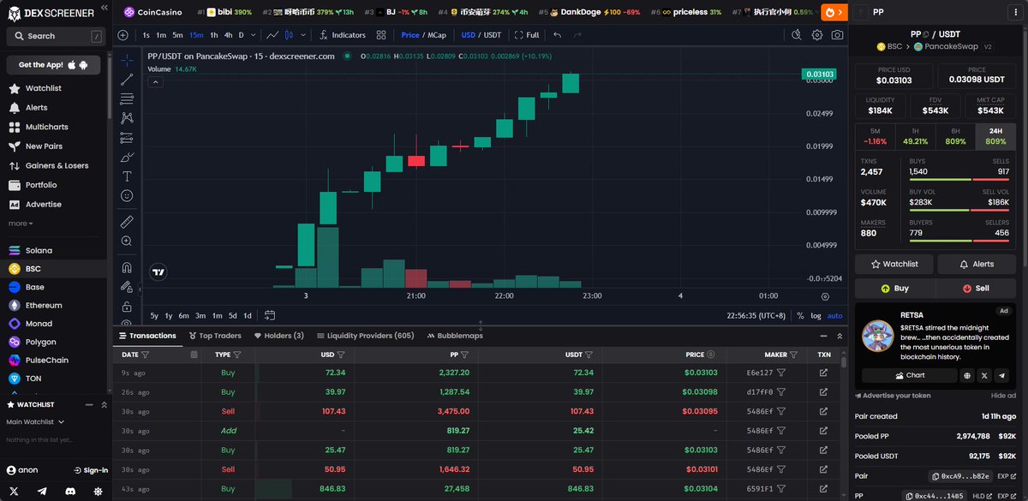1028x501 pixels.
Task: Open candlestick chart style selector
Action: pyautogui.click(x=290, y=35)
